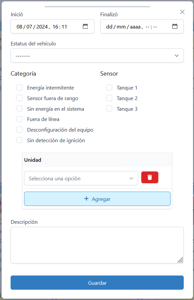The image size is (194, 300).
Task: Delete the unit row using the trash icon
Action: (x=150, y=177)
